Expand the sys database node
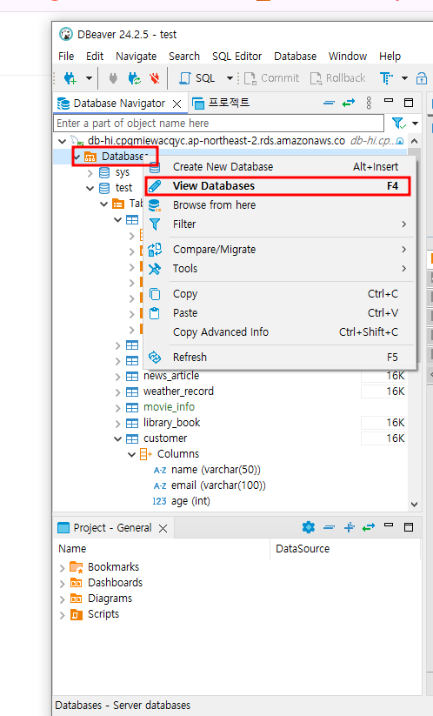The image size is (433, 716). pos(90,173)
